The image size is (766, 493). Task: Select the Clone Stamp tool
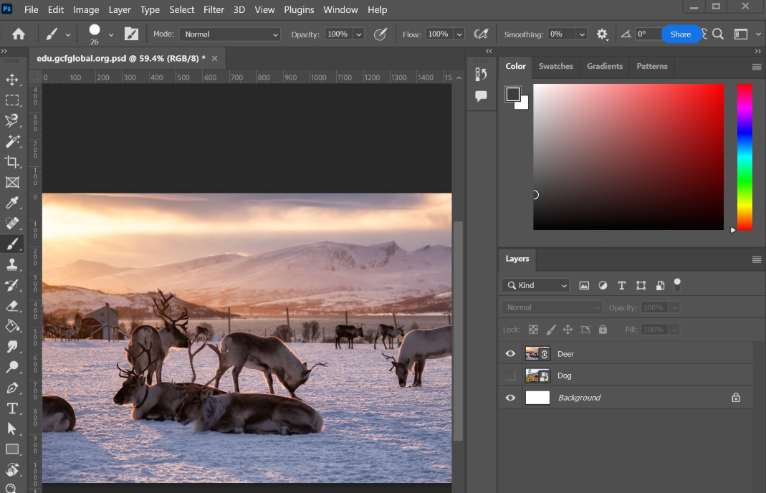[x=11, y=264]
